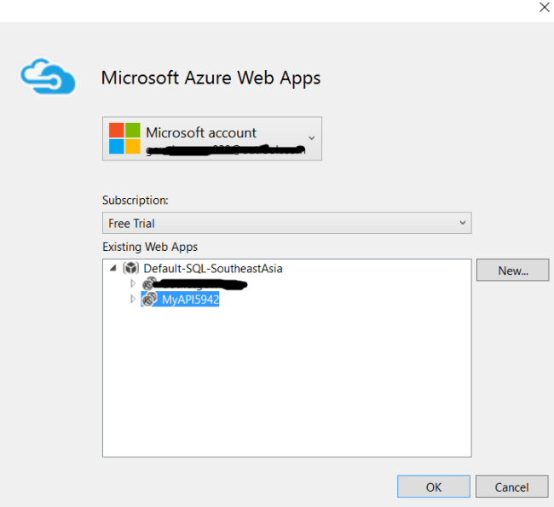Click the New... button

coord(512,271)
